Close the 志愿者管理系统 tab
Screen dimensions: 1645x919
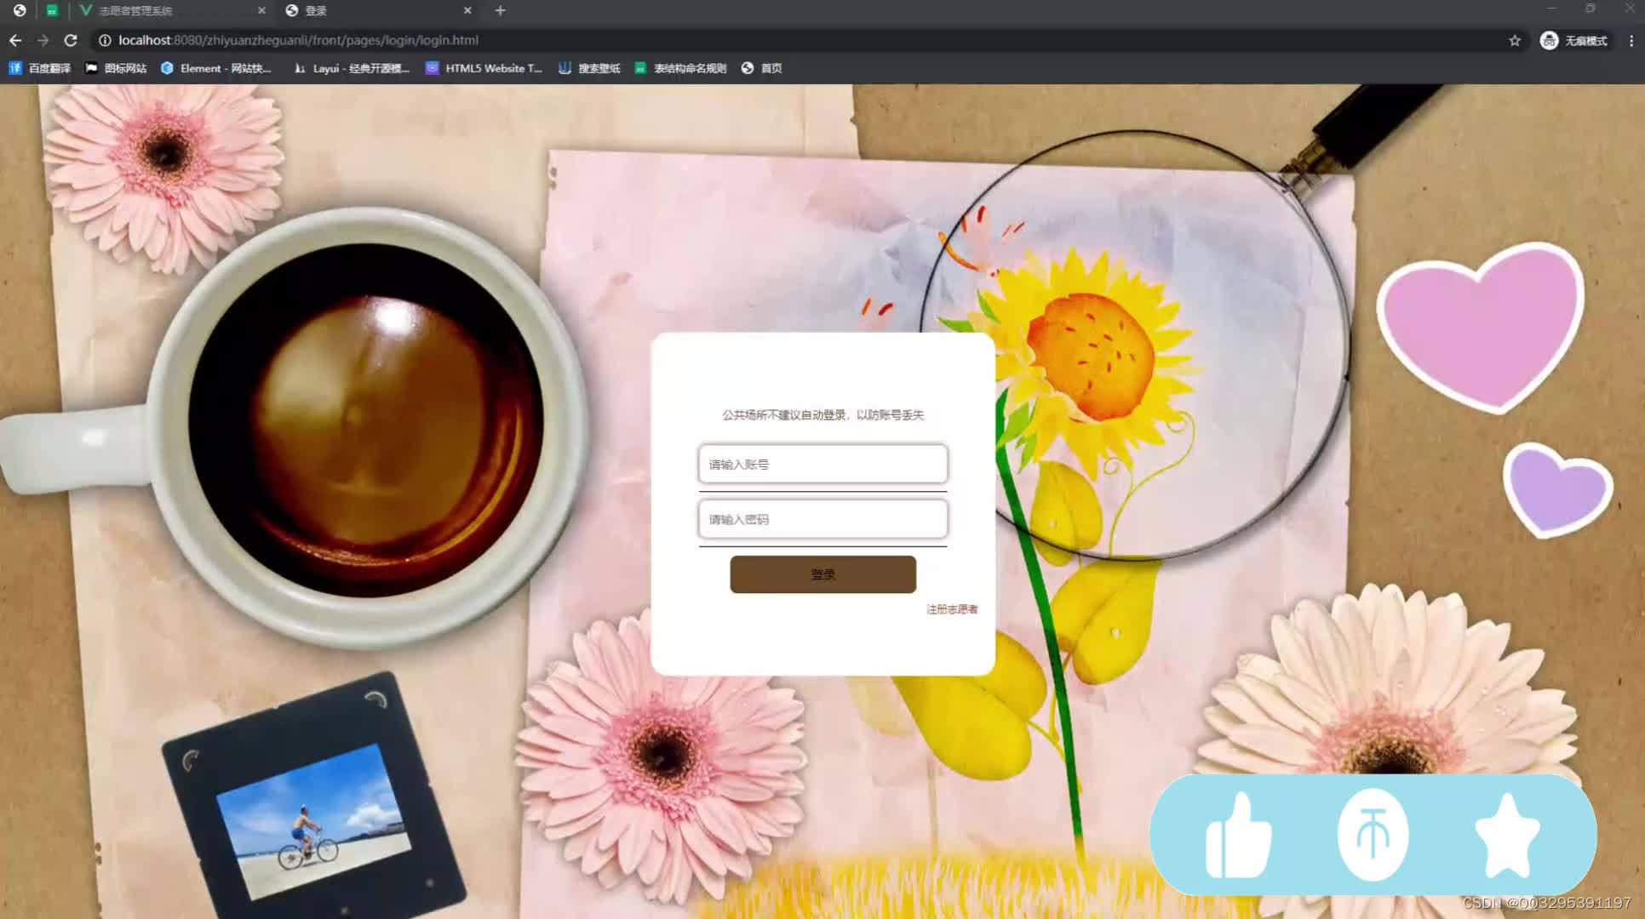[261, 10]
